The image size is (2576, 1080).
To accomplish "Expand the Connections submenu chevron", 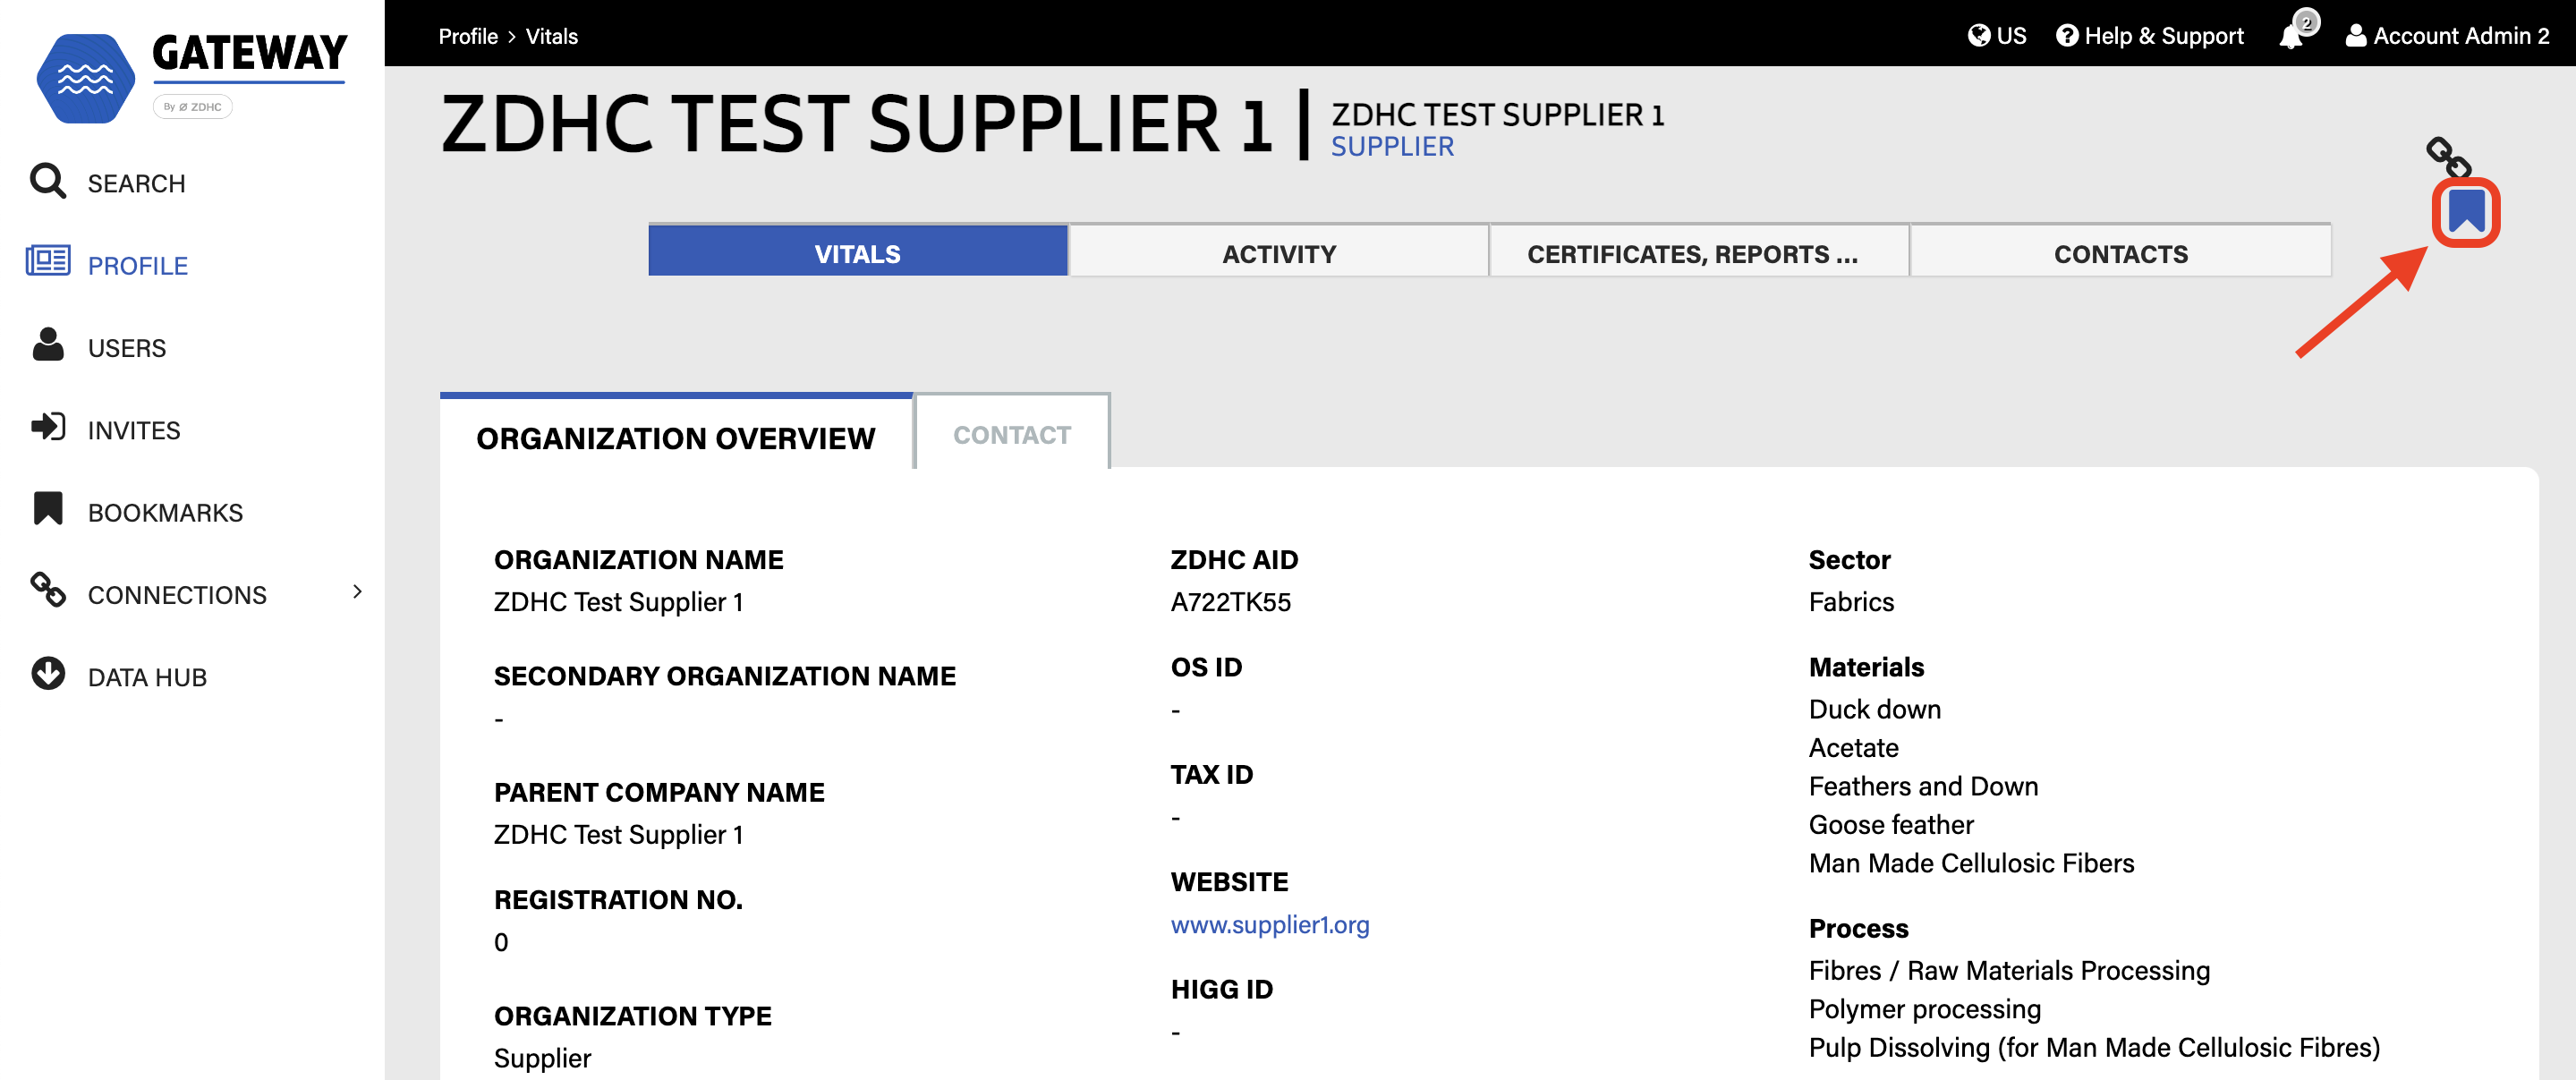I will pos(357,592).
